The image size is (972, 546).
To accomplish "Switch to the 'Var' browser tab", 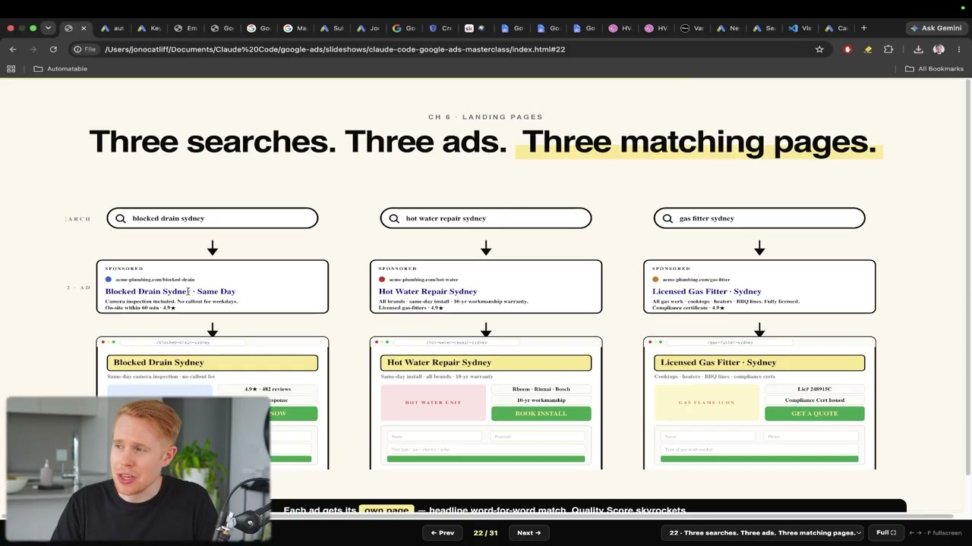I will [x=693, y=28].
